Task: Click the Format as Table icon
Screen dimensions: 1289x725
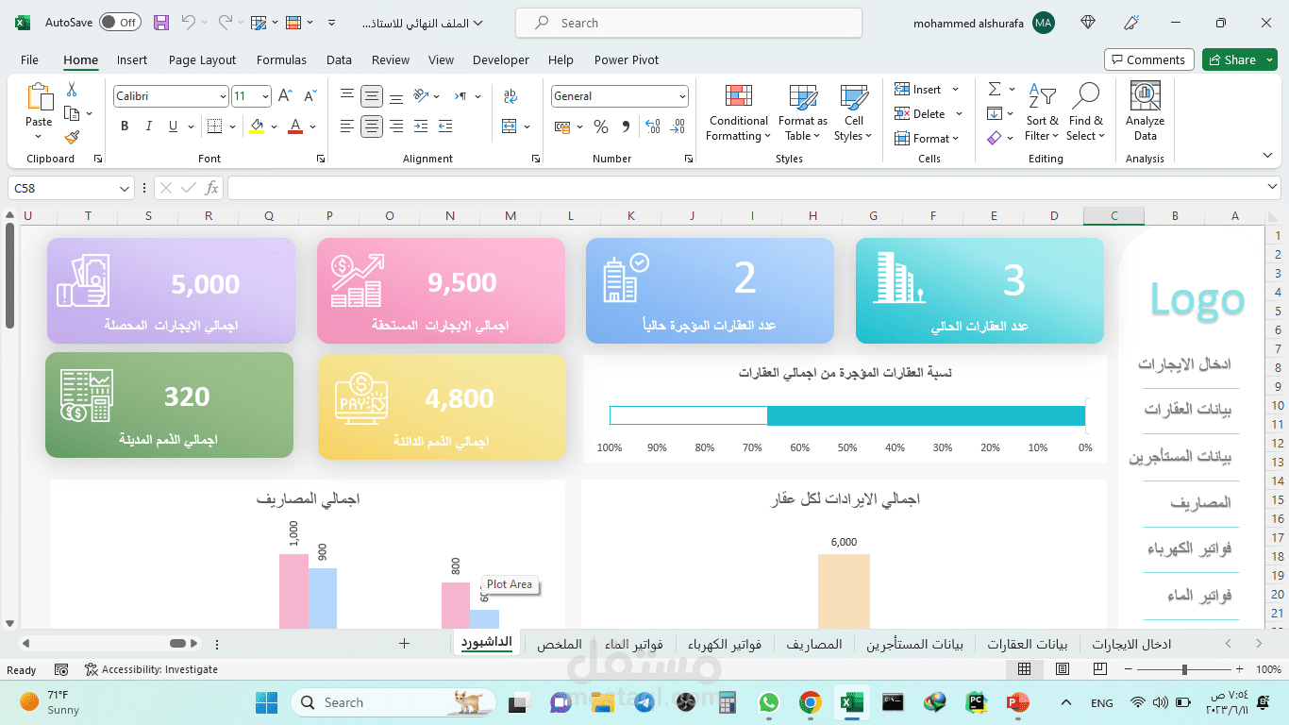Action: tap(801, 113)
